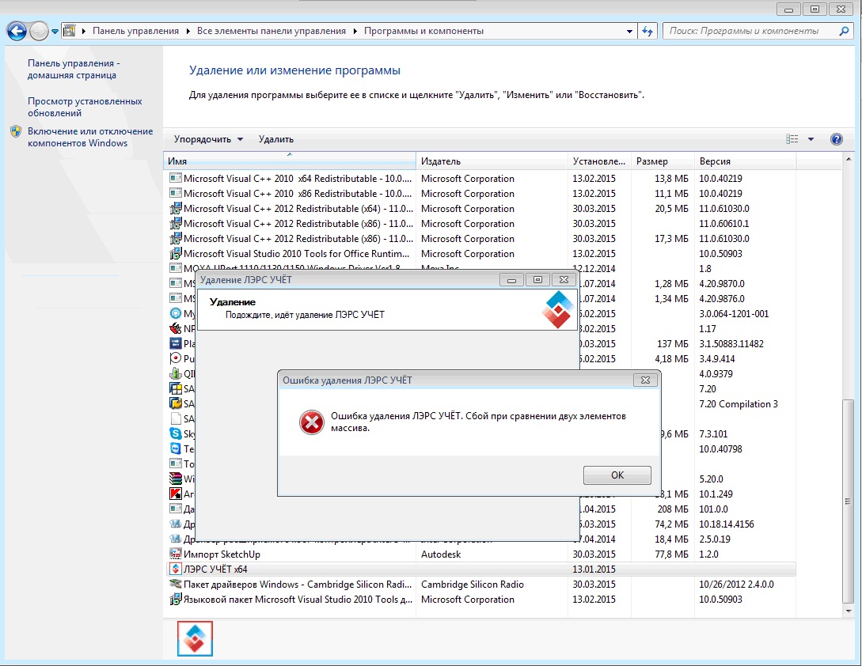The height and width of the screenshot is (666, 862).
Task: Sort by the Размер column header
Action: pyautogui.click(x=663, y=161)
